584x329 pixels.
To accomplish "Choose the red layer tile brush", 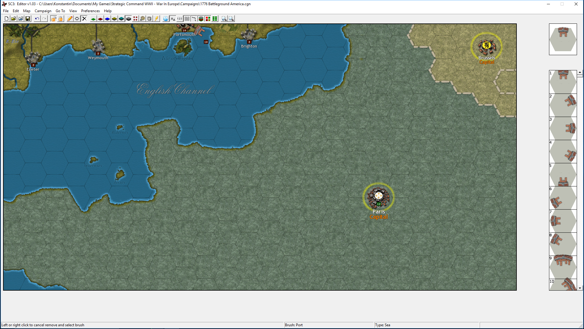I will [100, 19].
